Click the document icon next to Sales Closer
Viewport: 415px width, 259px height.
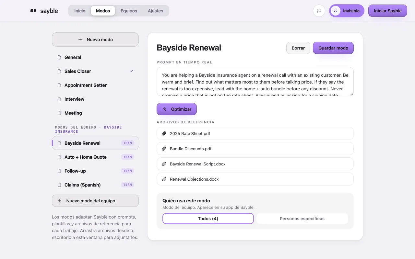point(59,71)
